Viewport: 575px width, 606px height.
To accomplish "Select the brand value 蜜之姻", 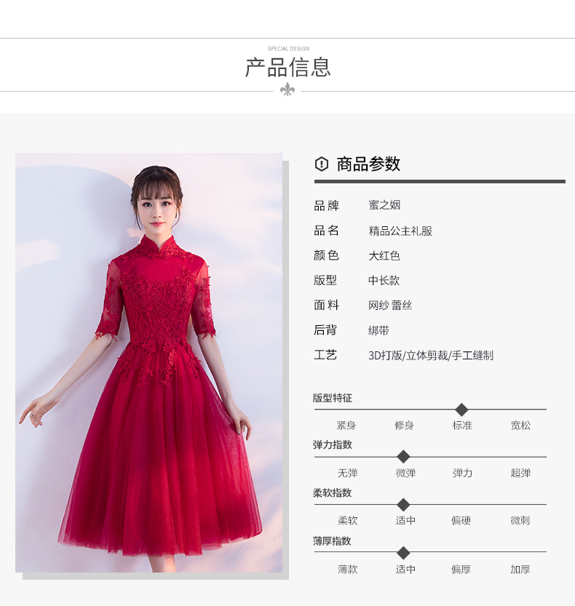I will (384, 205).
